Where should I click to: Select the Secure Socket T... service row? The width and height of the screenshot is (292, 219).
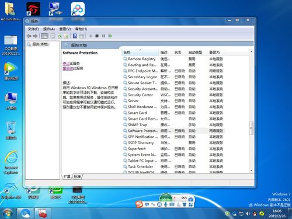pos(173,83)
